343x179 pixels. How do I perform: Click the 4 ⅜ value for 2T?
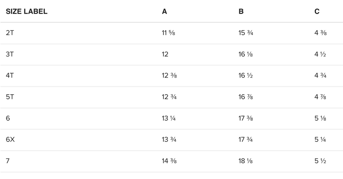pyautogui.click(x=321, y=33)
